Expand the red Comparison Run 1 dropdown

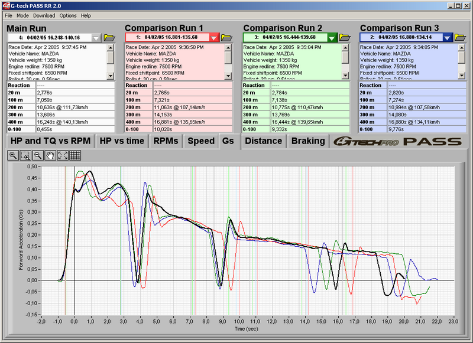tap(213, 38)
